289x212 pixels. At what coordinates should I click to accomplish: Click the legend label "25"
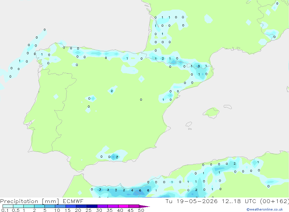click(88, 210)
